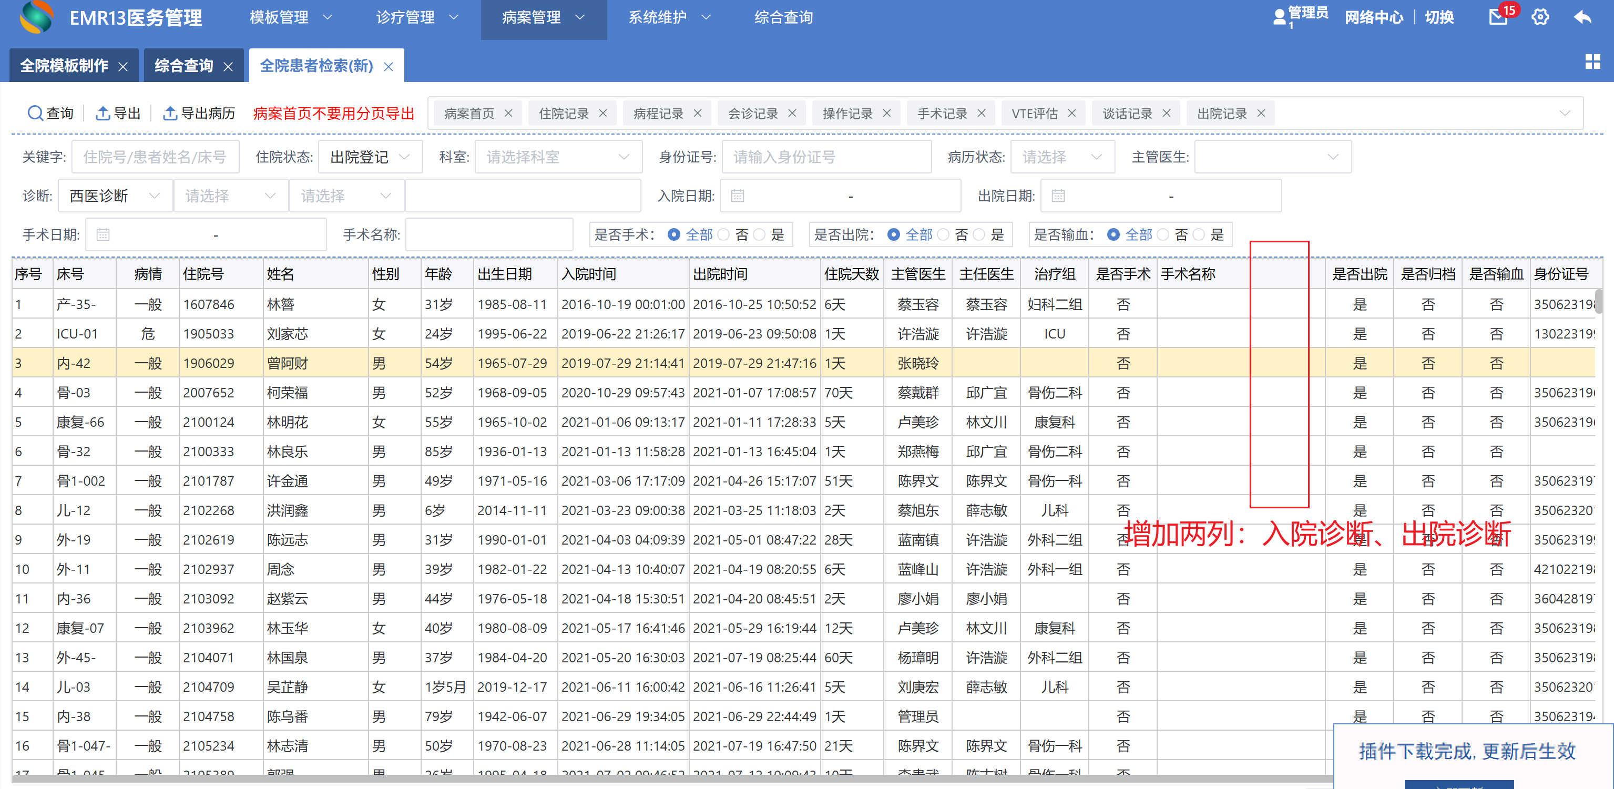The width and height of the screenshot is (1614, 789).
Task: Click the 身份证号 input field
Action: 826,157
